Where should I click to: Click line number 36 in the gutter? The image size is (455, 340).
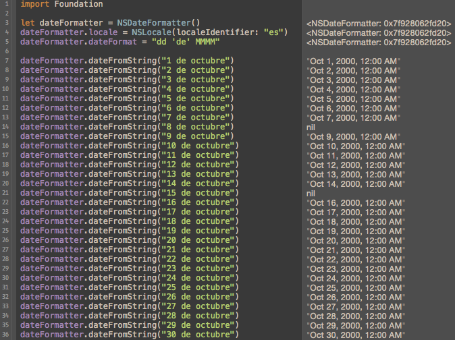tap(5, 335)
